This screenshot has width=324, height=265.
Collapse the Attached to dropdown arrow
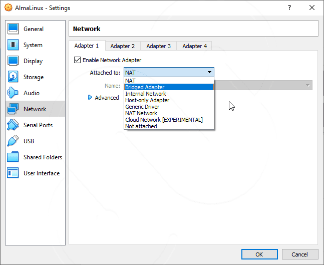209,72
